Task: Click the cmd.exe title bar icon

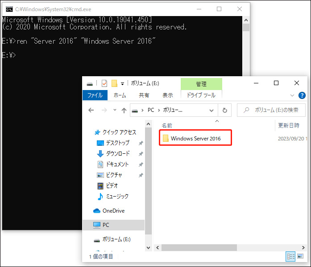Action: pyautogui.click(x=9, y=9)
